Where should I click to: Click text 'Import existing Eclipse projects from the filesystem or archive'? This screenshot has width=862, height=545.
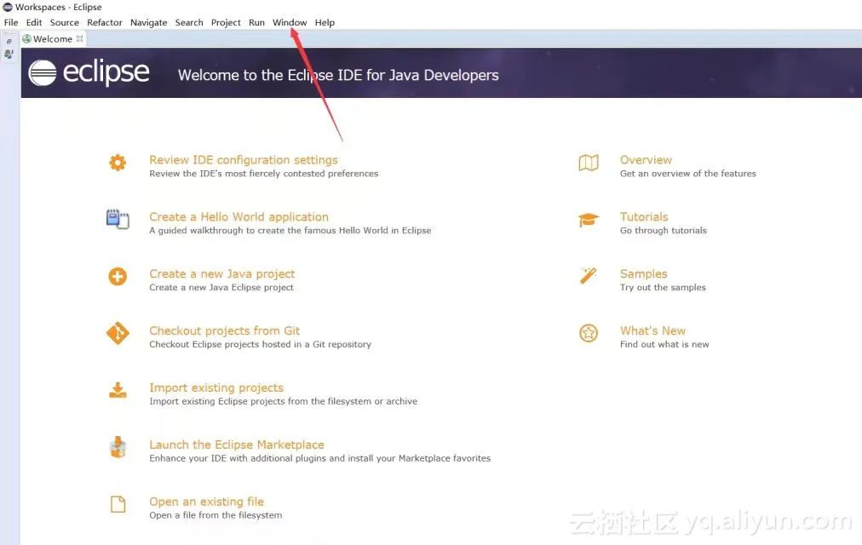click(283, 402)
